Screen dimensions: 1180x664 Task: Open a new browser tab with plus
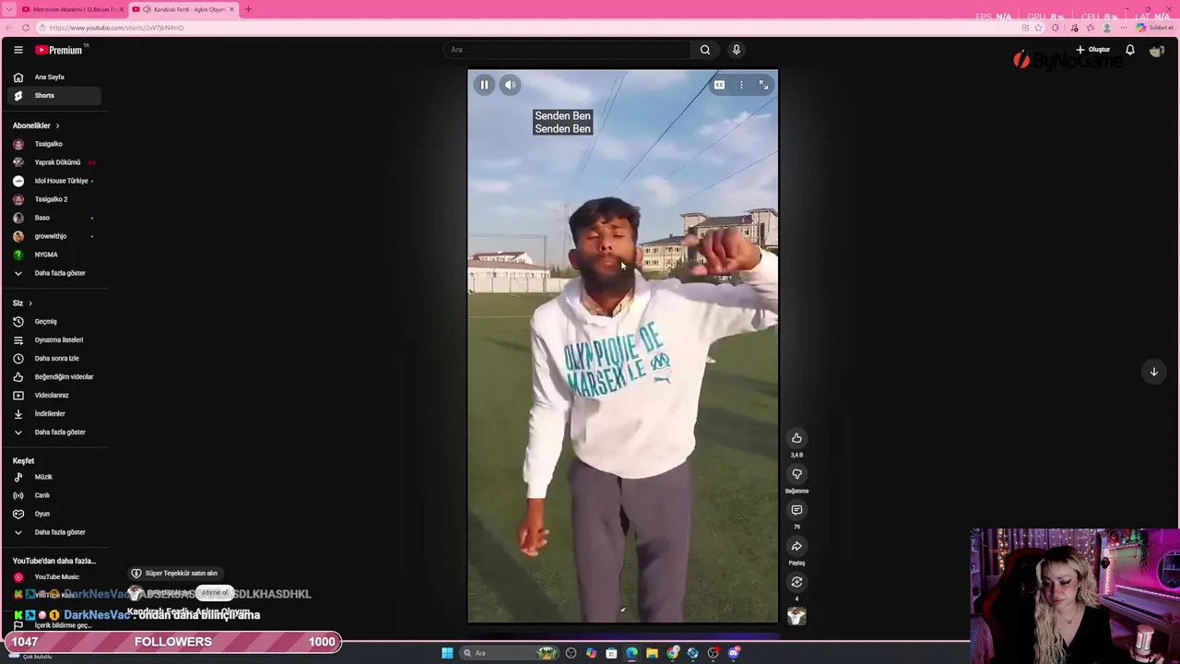[248, 9]
